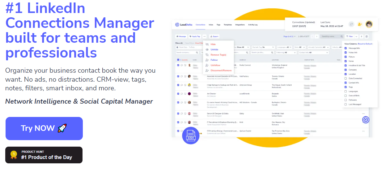Click message bubble icon in Really Connect row

(182, 66)
